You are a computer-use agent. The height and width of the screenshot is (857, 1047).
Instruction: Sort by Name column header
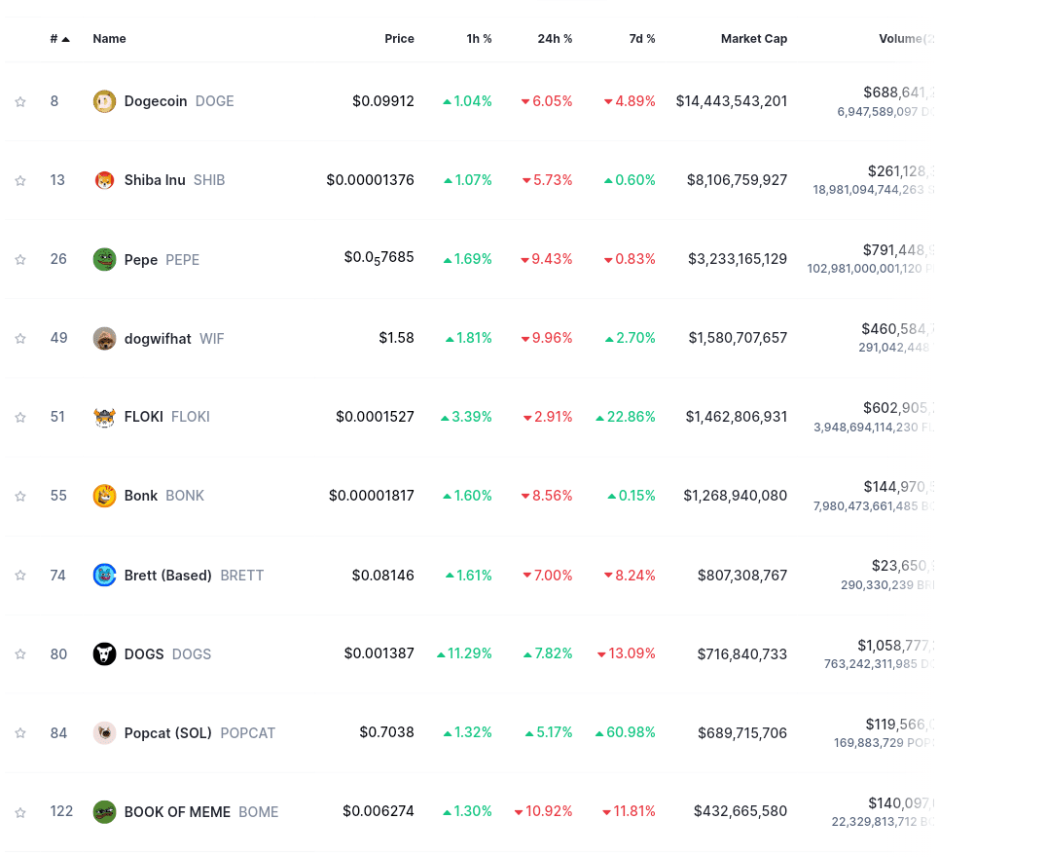pos(109,39)
